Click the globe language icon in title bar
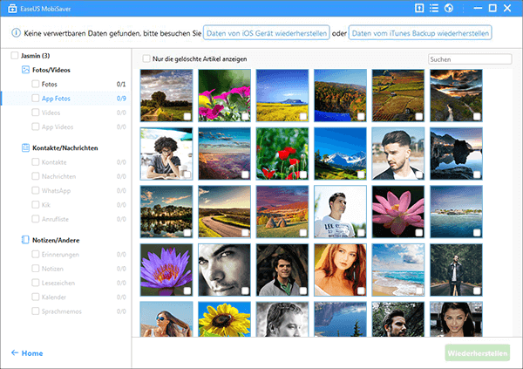The width and height of the screenshot is (523, 369). [449, 9]
